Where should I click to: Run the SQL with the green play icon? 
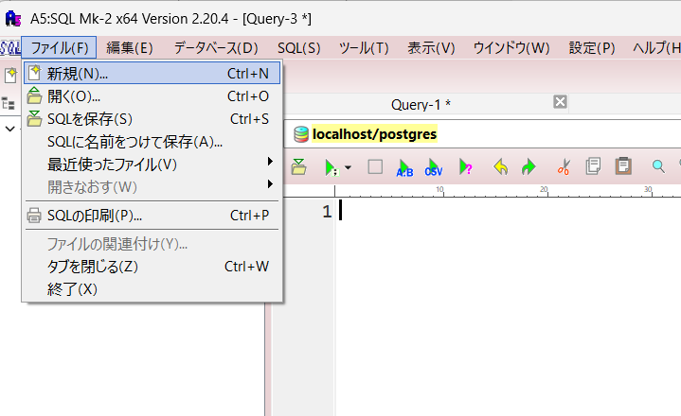click(331, 167)
